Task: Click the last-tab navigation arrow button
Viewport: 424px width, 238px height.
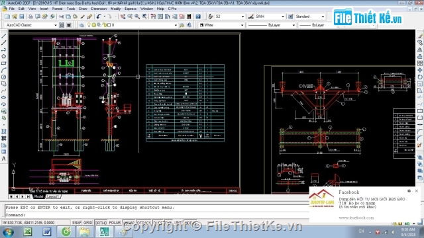Action: click(x=28, y=196)
